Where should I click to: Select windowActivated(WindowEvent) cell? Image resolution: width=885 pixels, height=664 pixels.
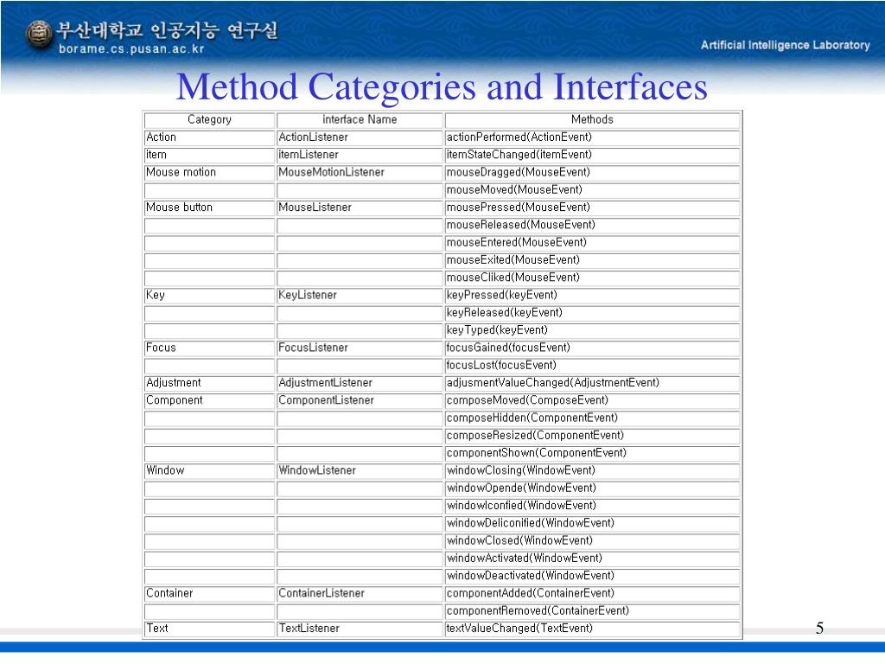[592, 558]
